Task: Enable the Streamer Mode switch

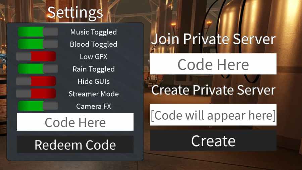Action: [36, 94]
